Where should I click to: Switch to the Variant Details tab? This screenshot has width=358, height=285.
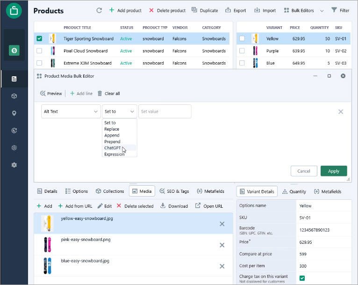(x=257, y=191)
